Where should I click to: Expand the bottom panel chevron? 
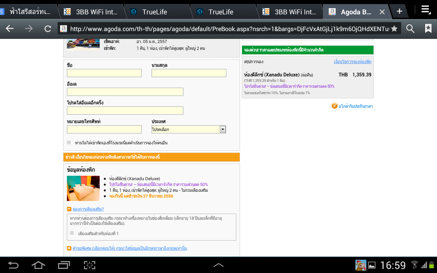point(218,265)
